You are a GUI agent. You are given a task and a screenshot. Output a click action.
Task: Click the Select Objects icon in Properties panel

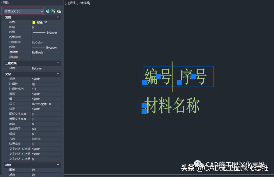(53, 11)
